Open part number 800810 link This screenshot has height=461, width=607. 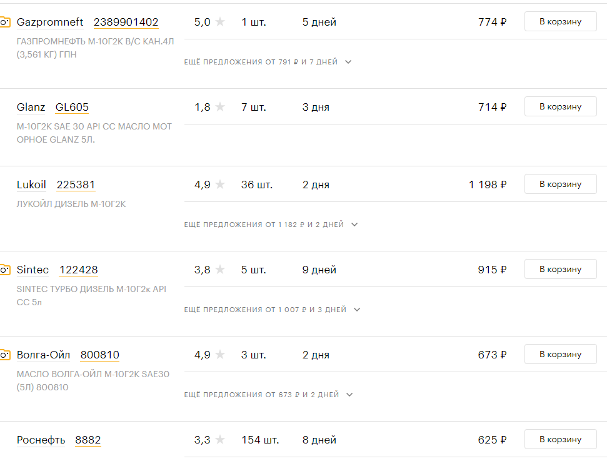(x=100, y=355)
